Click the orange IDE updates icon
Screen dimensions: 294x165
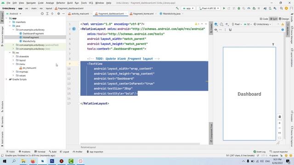tap(286, 8)
